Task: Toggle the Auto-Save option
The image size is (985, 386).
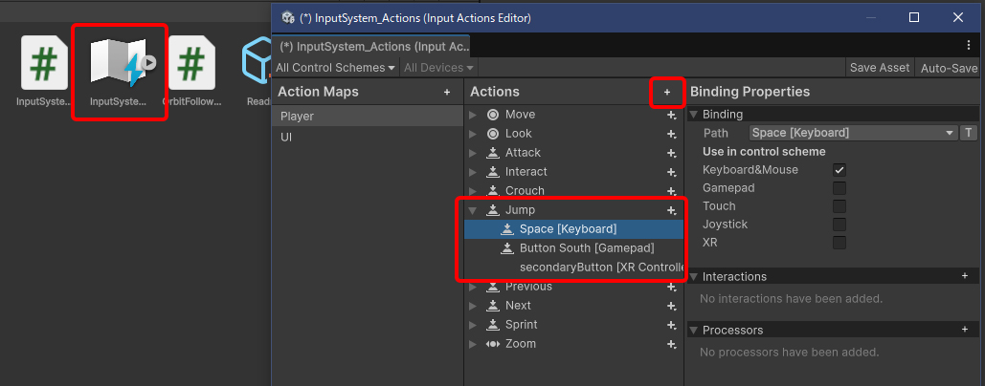Action: tap(950, 68)
